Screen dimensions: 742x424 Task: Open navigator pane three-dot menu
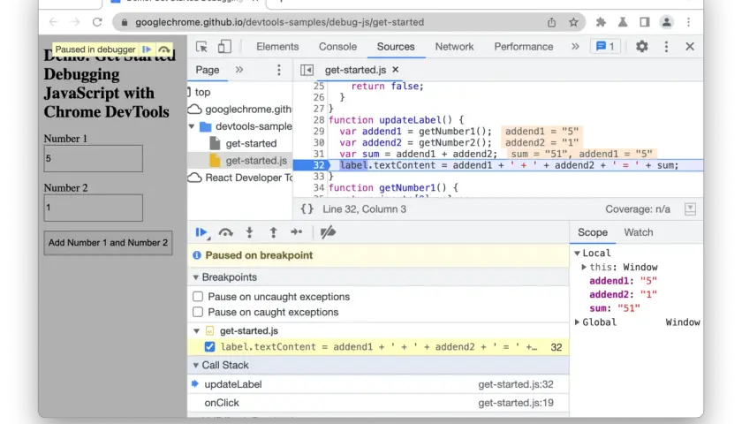(279, 70)
